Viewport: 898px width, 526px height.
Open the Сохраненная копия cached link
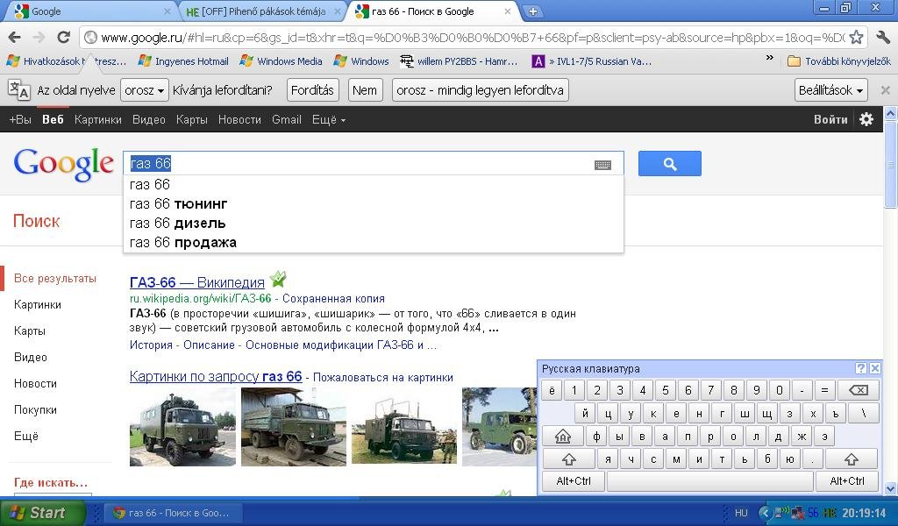tap(333, 299)
